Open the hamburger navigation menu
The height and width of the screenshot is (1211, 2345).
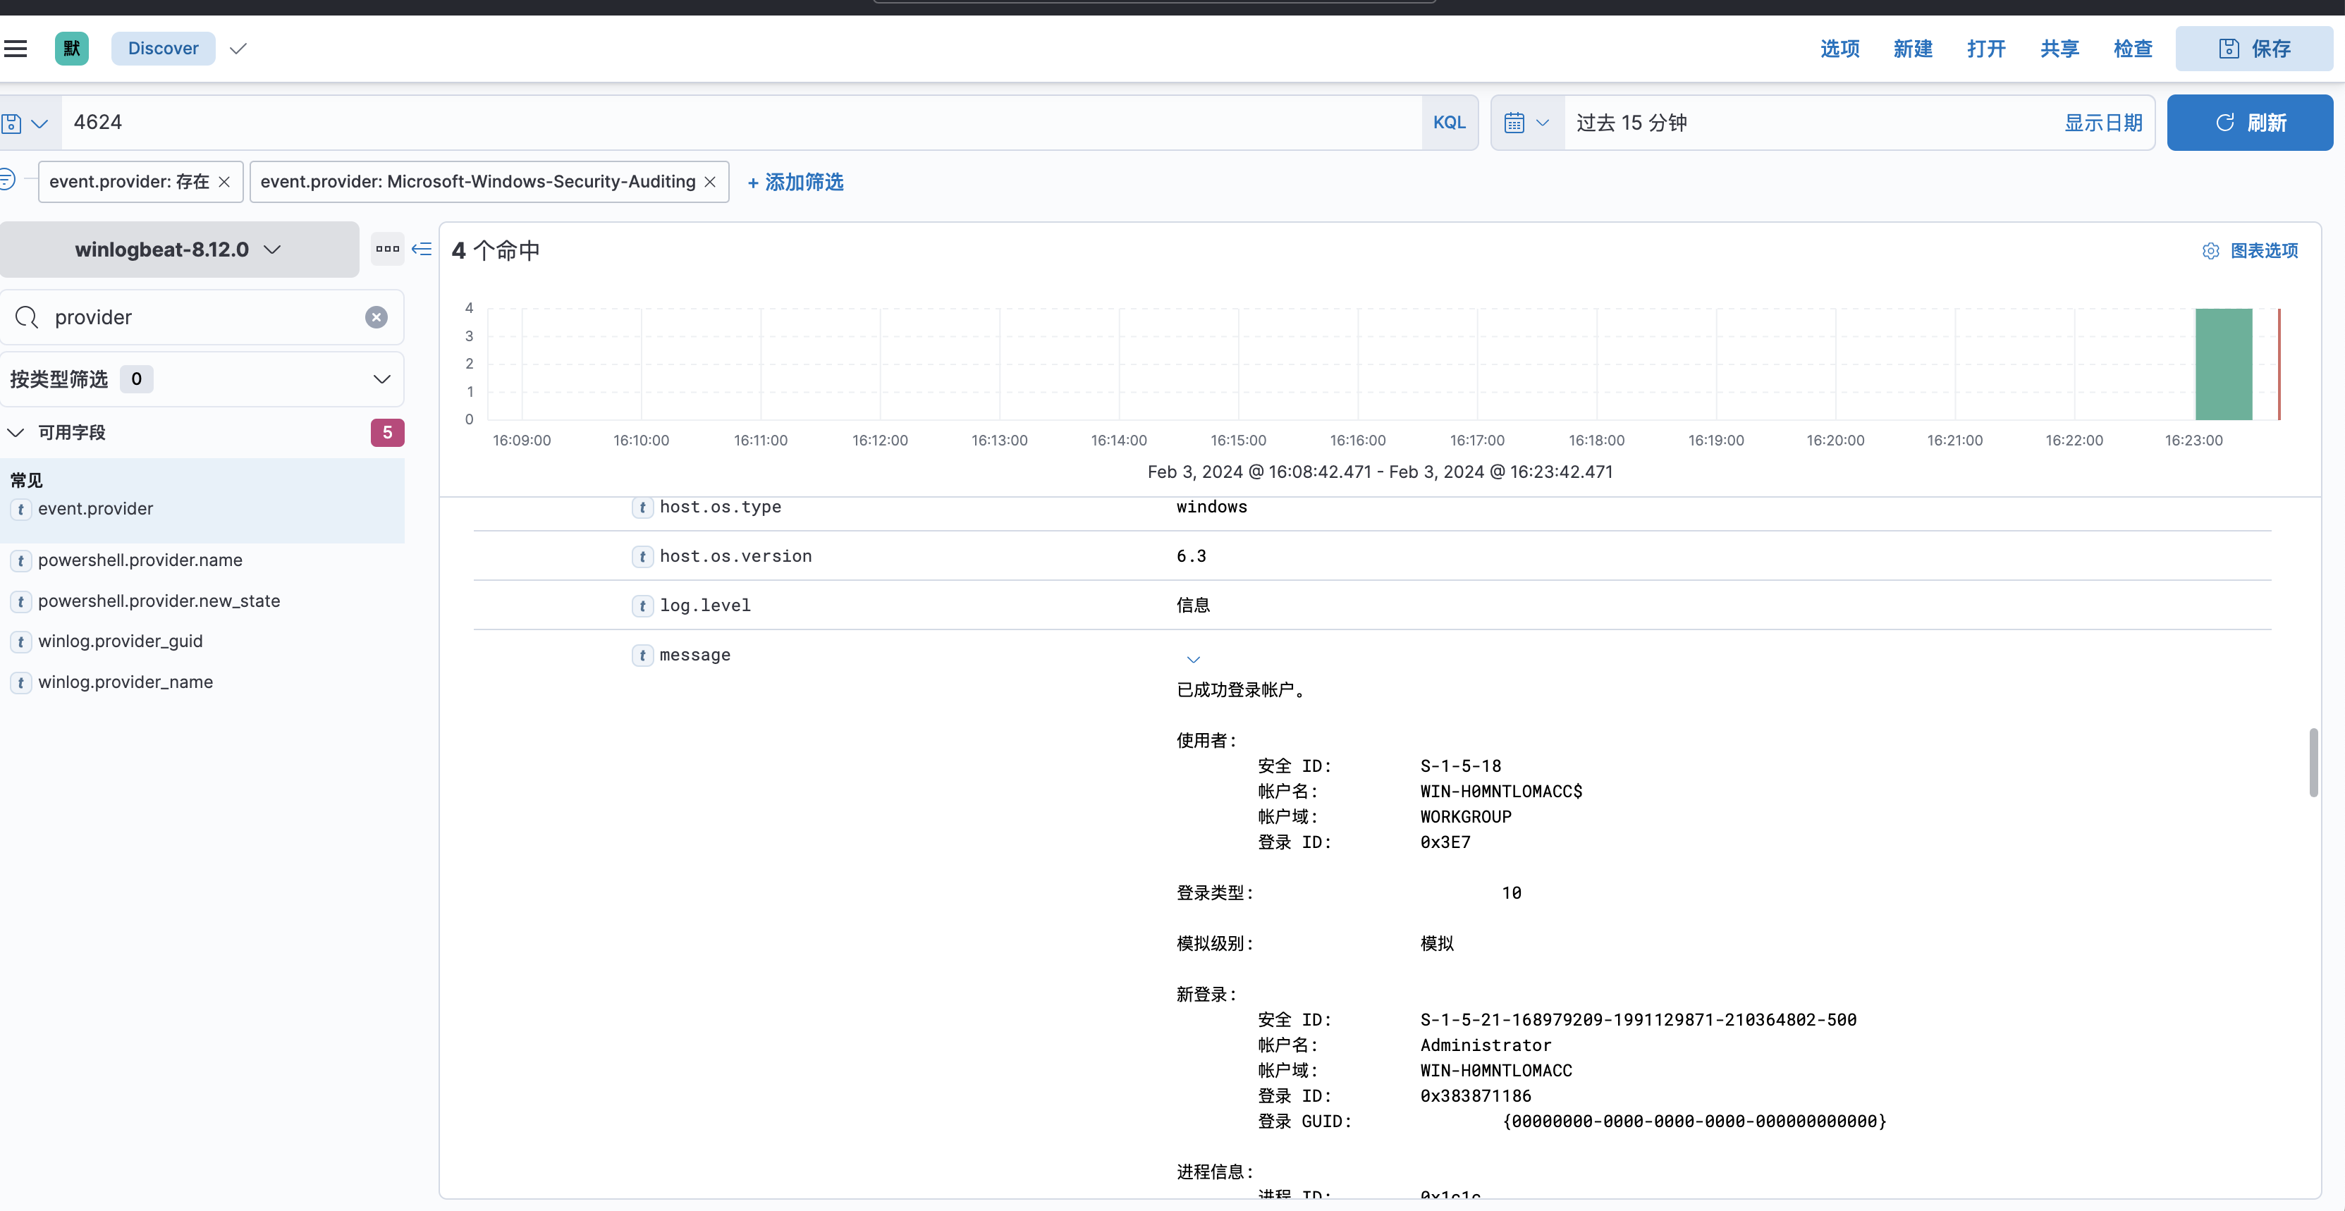tap(16, 48)
